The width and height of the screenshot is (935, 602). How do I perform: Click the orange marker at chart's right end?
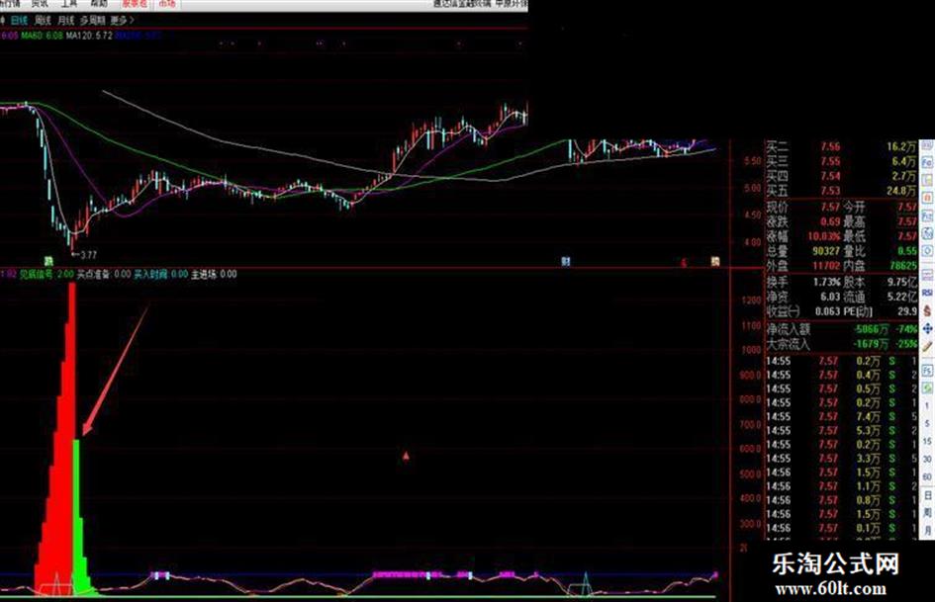click(x=715, y=261)
